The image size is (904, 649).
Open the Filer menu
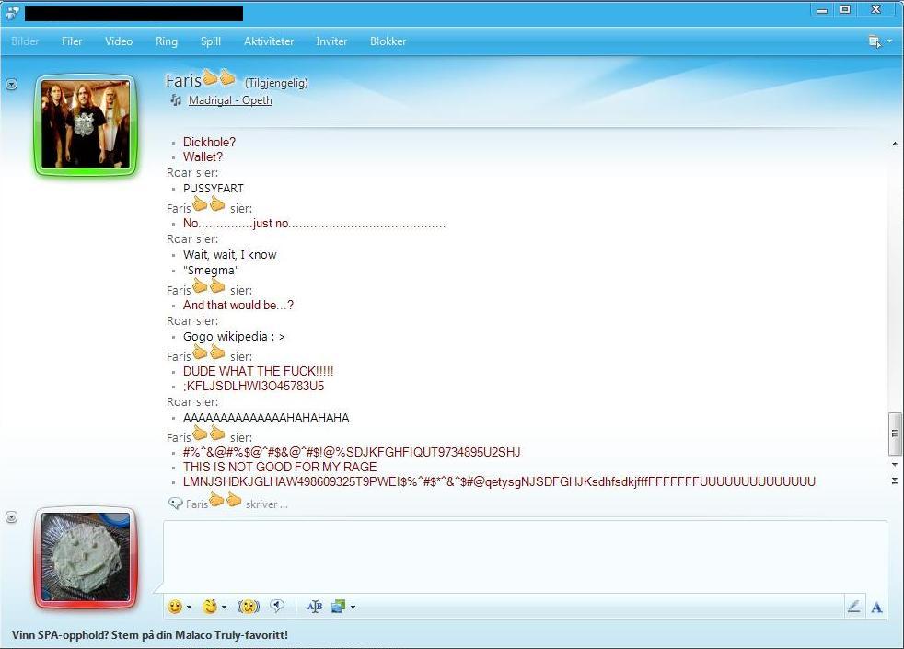[x=72, y=41]
